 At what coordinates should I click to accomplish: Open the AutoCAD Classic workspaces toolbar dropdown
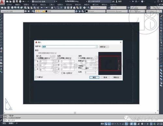(12, 11)
